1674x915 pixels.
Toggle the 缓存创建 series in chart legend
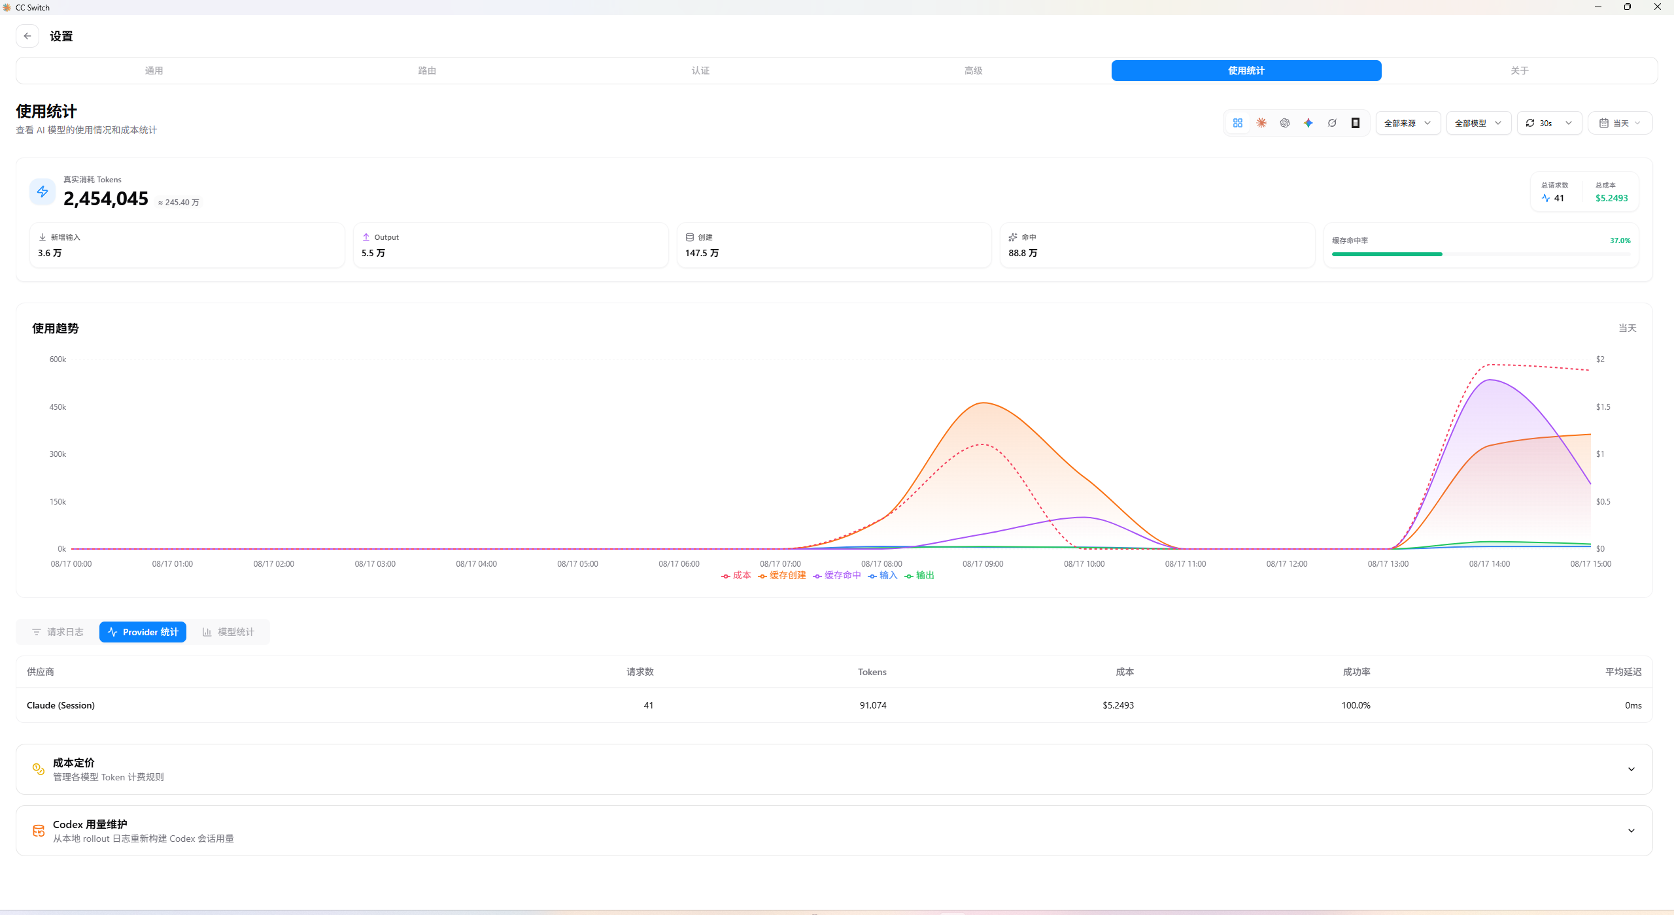782,575
